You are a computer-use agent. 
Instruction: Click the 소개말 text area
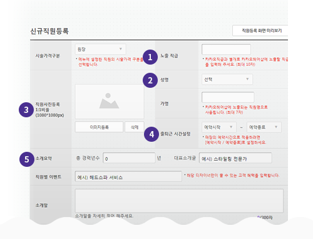click(179, 201)
